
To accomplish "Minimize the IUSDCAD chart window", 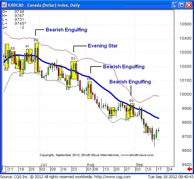I will coord(175,5).
